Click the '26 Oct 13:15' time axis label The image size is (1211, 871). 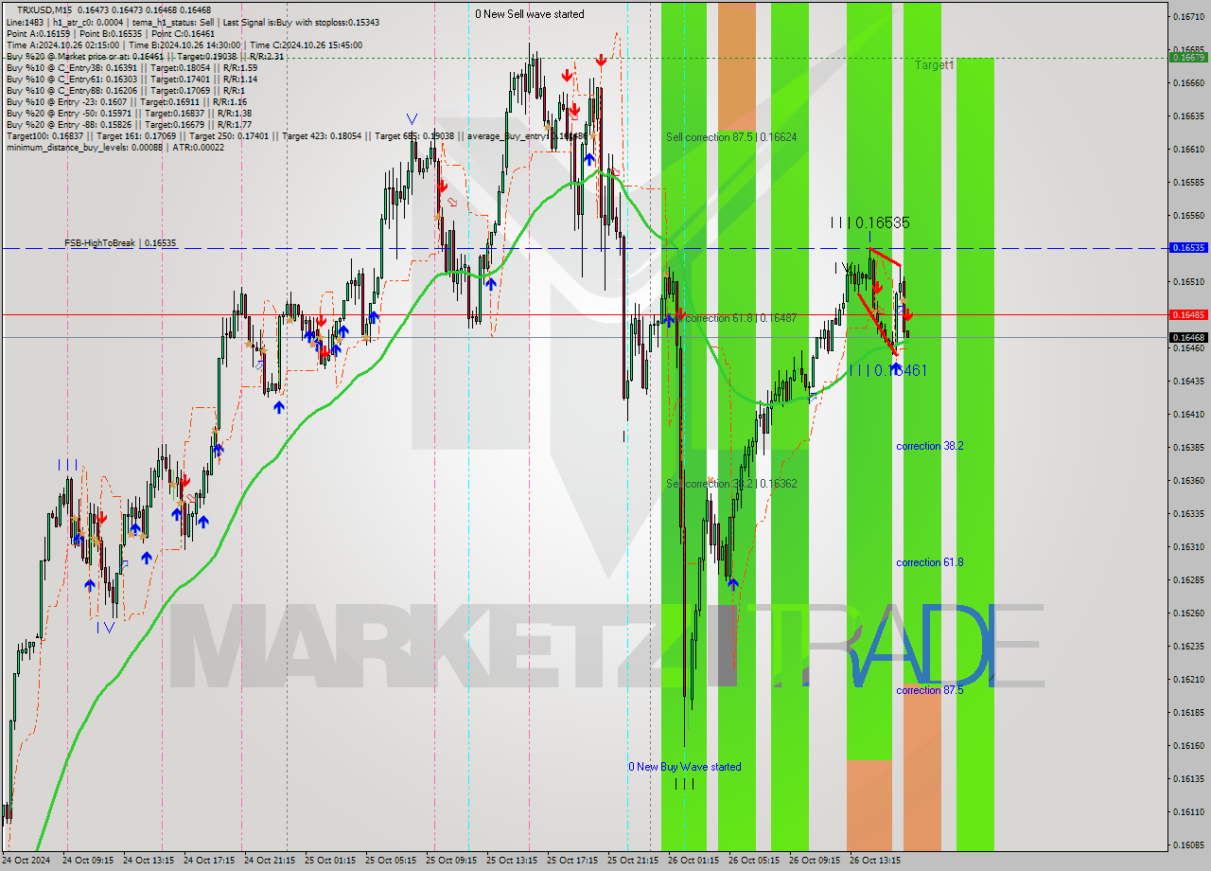pos(873,861)
